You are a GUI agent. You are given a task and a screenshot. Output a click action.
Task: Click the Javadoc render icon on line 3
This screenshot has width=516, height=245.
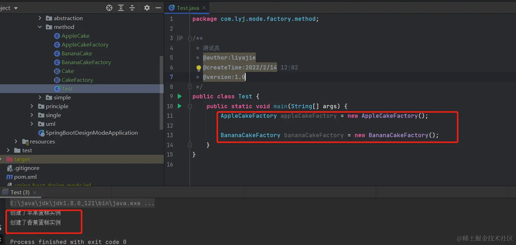pos(180,38)
